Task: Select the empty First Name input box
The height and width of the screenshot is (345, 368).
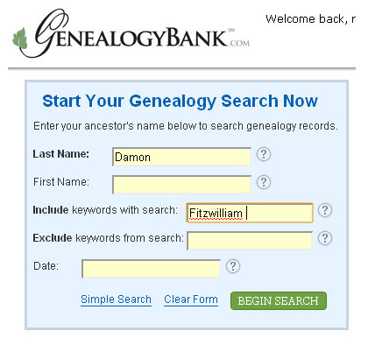Action: pos(181,185)
